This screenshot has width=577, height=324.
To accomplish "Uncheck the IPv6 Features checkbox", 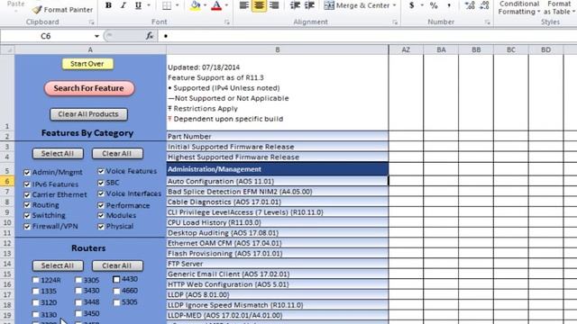I will 27,184.
